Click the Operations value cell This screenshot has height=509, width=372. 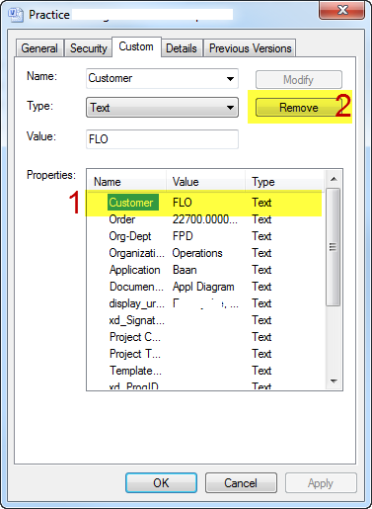197,253
